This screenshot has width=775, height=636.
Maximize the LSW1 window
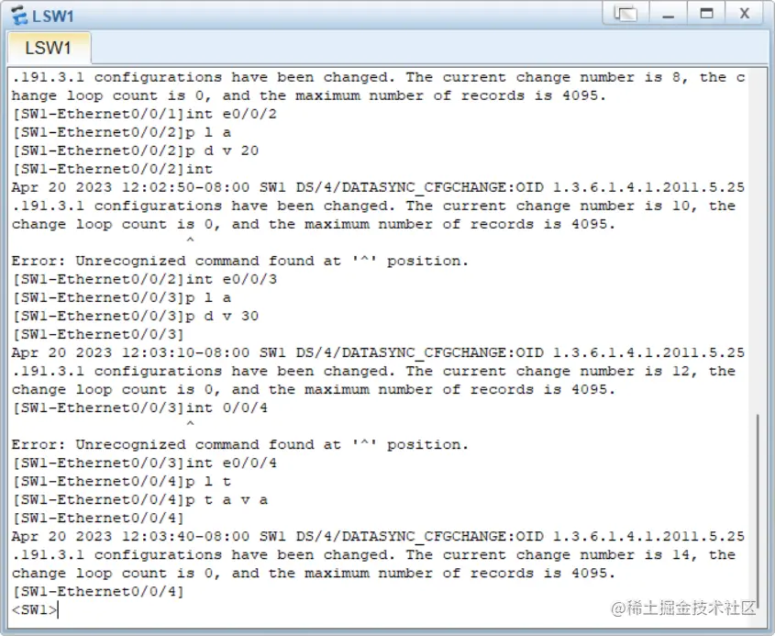coord(706,14)
